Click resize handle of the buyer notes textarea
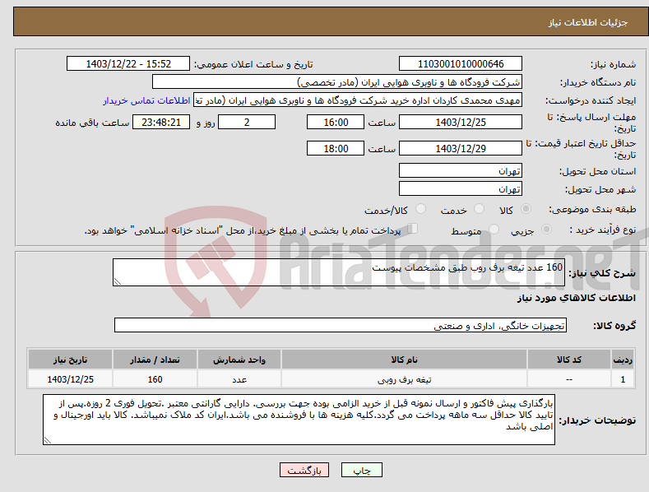The width and height of the screenshot is (649, 492). [47, 441]
